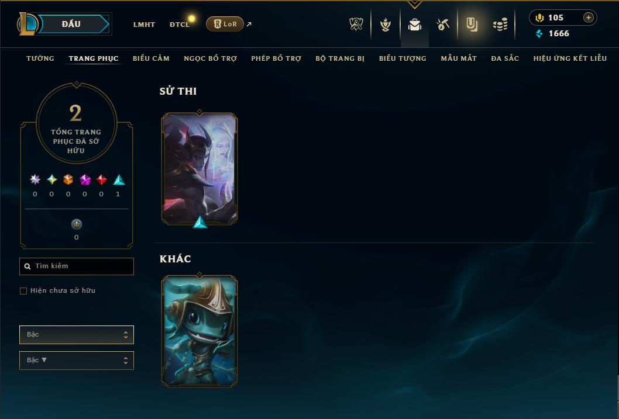The width and height of the screenshot is (619, 419).
Task: Open the Store coins icon
Action: [500, 25]
